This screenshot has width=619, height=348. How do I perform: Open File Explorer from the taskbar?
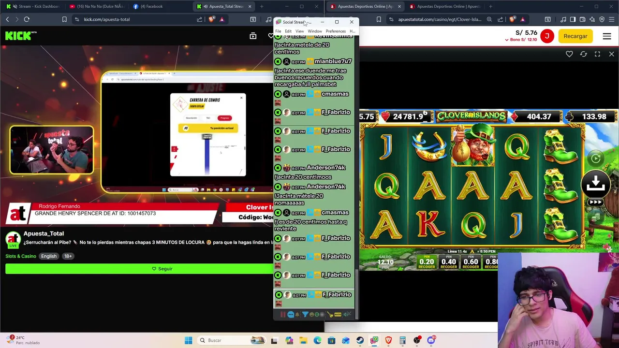[x=303, y=340]
